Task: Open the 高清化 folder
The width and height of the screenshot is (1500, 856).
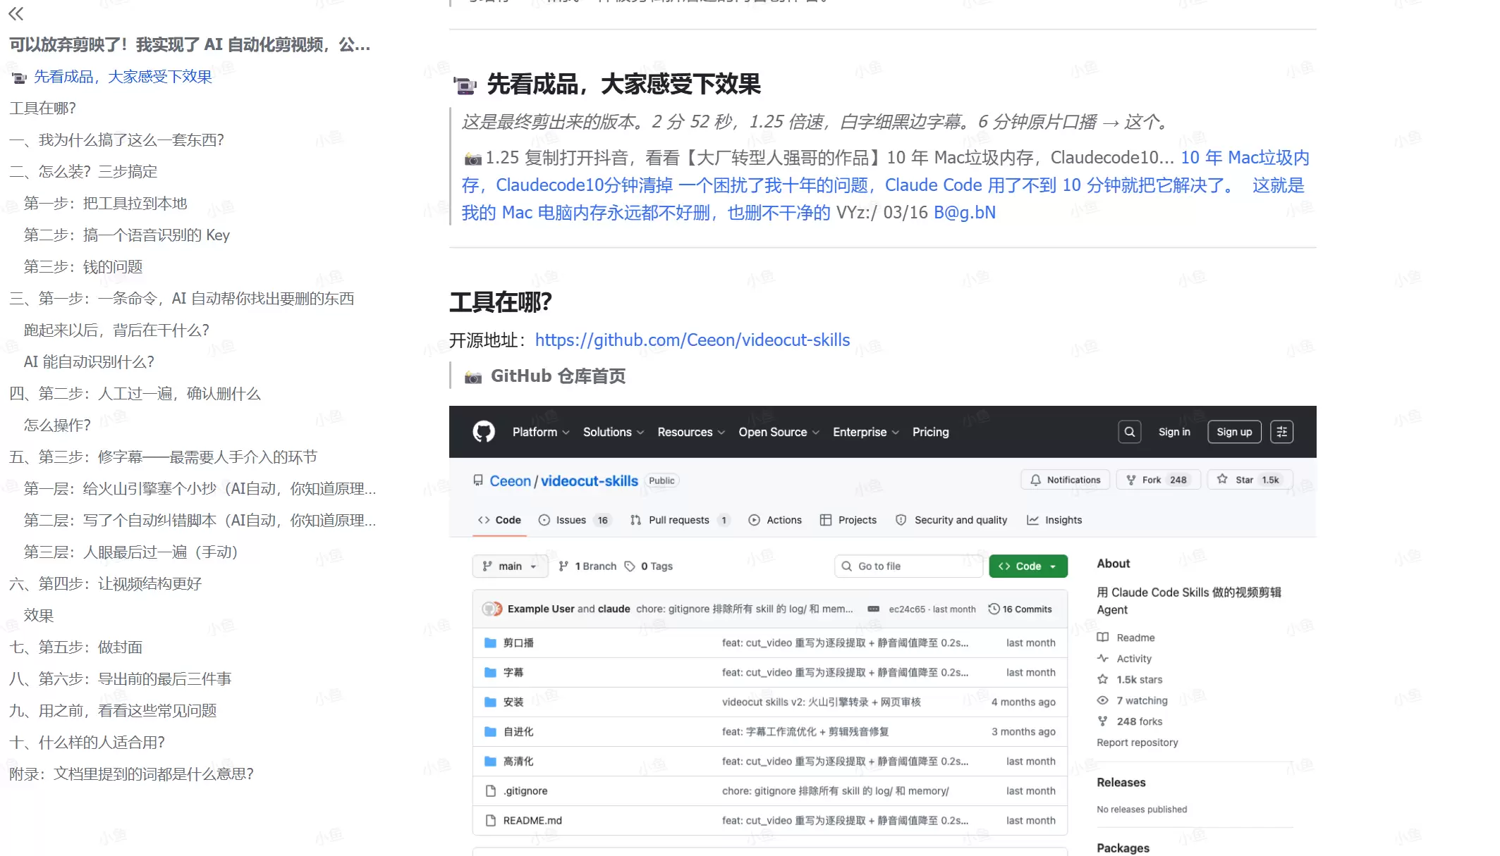Action: pos(518,761)
